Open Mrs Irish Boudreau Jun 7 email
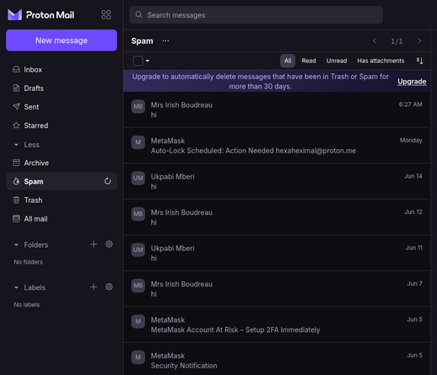437x375 pixels. (277, 289)
